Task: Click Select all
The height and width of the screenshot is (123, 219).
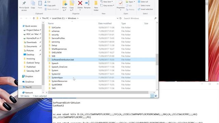Action: click(143, 2)
